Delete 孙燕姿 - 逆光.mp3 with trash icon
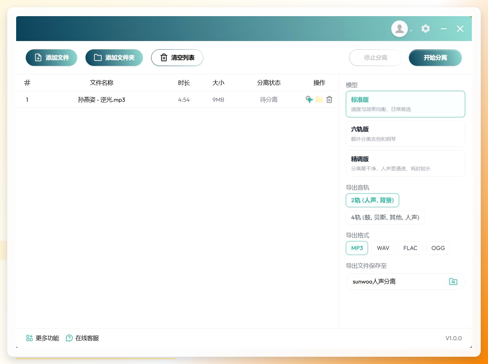 [x=329, y=99]
